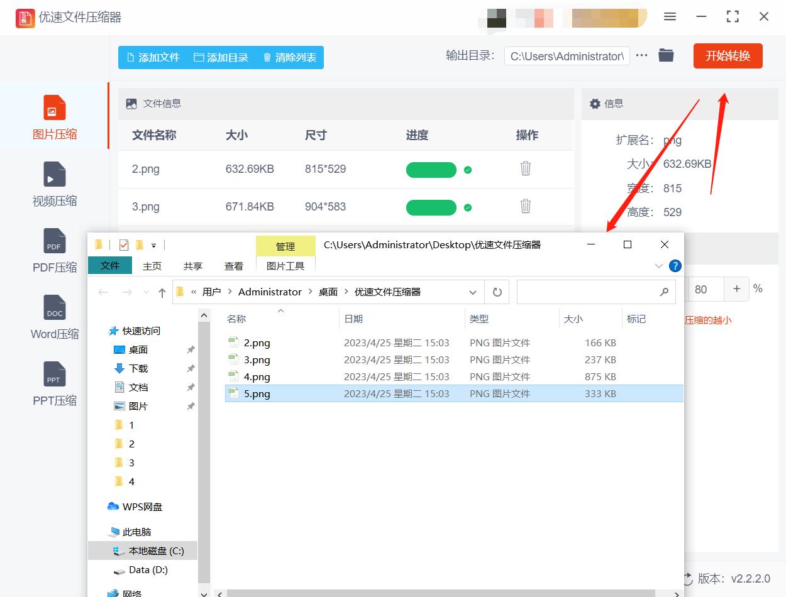Refresh the Explorer folder view

(x=496, y=292)
